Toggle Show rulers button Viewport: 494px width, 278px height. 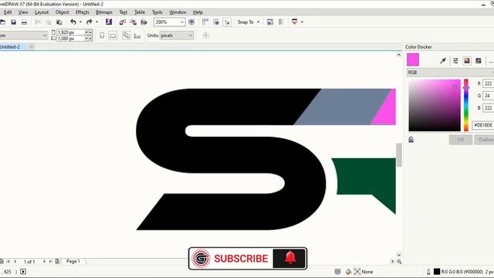[x=205, y=22]
